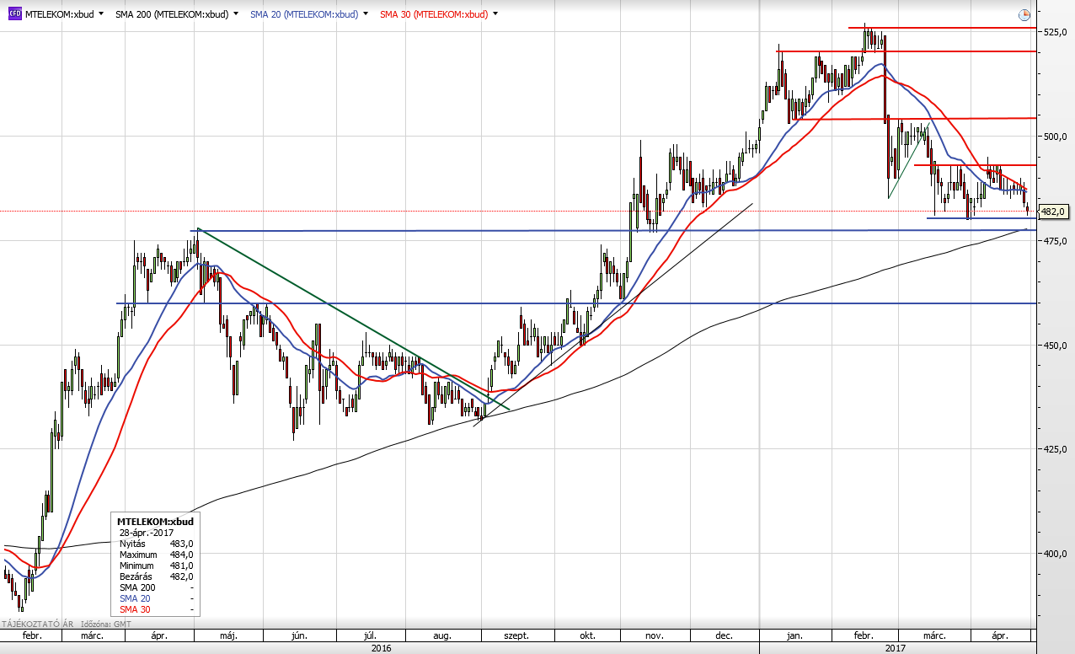Click the nov. month label on time axis
This screenshot has width=1075, height=654.
click(655, 635)
